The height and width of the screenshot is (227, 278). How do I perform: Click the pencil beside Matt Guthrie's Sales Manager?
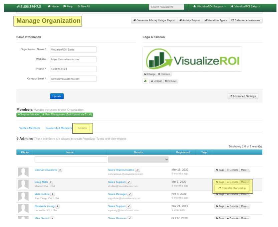click(x=130, y=194)
